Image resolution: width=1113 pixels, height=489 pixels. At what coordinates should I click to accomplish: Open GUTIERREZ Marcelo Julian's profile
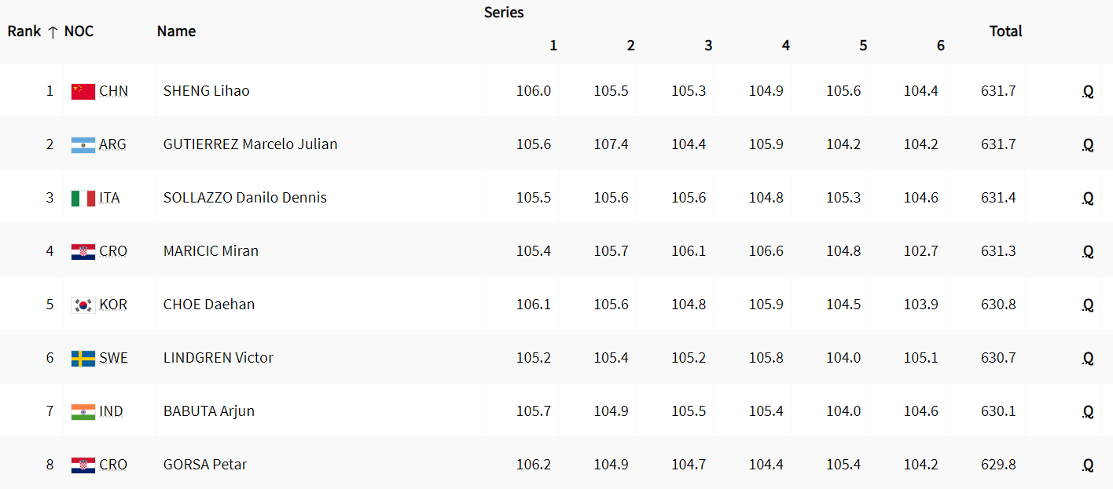click(x=250, y=144)
